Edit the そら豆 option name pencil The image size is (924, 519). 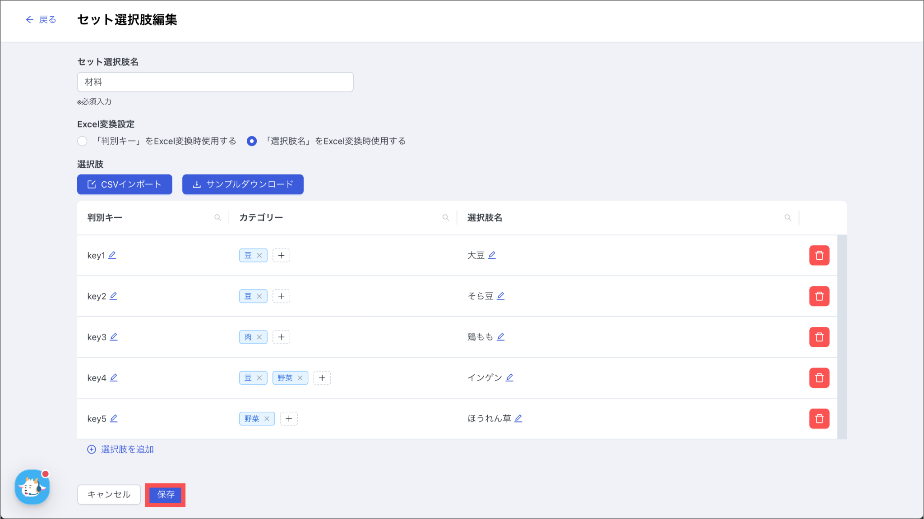[x=501, y=296]
